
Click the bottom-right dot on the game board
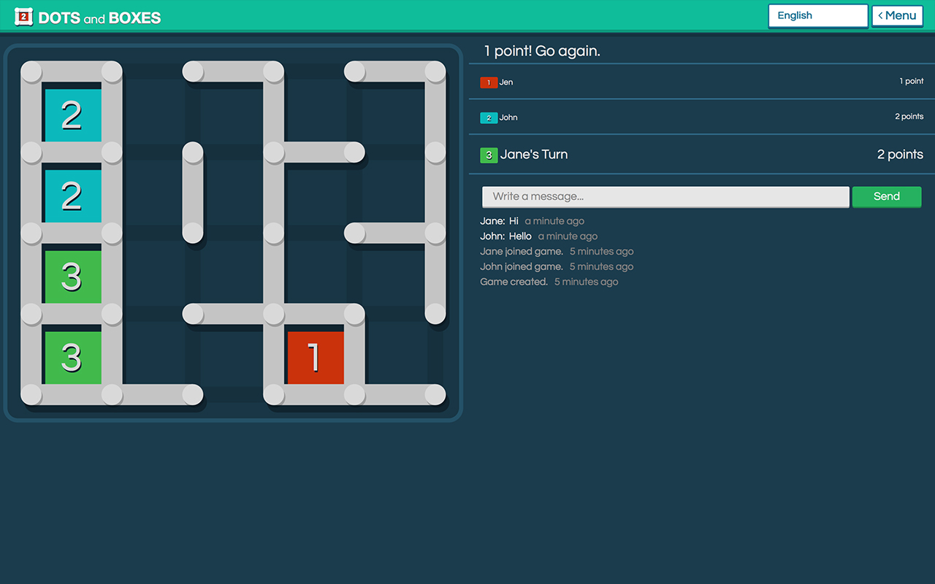(435, 394)
